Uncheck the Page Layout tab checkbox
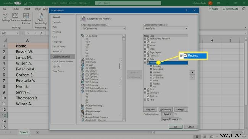Viewport: 248px width, 139px height. 148,52
